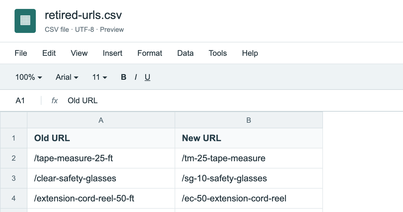Select cell /tape-measure-25-ft

(x=101, y=158)
